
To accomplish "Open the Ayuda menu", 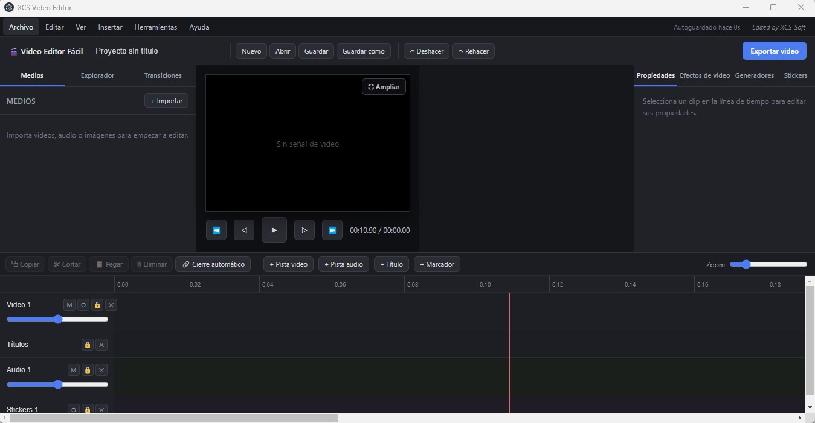I will 199,27.
